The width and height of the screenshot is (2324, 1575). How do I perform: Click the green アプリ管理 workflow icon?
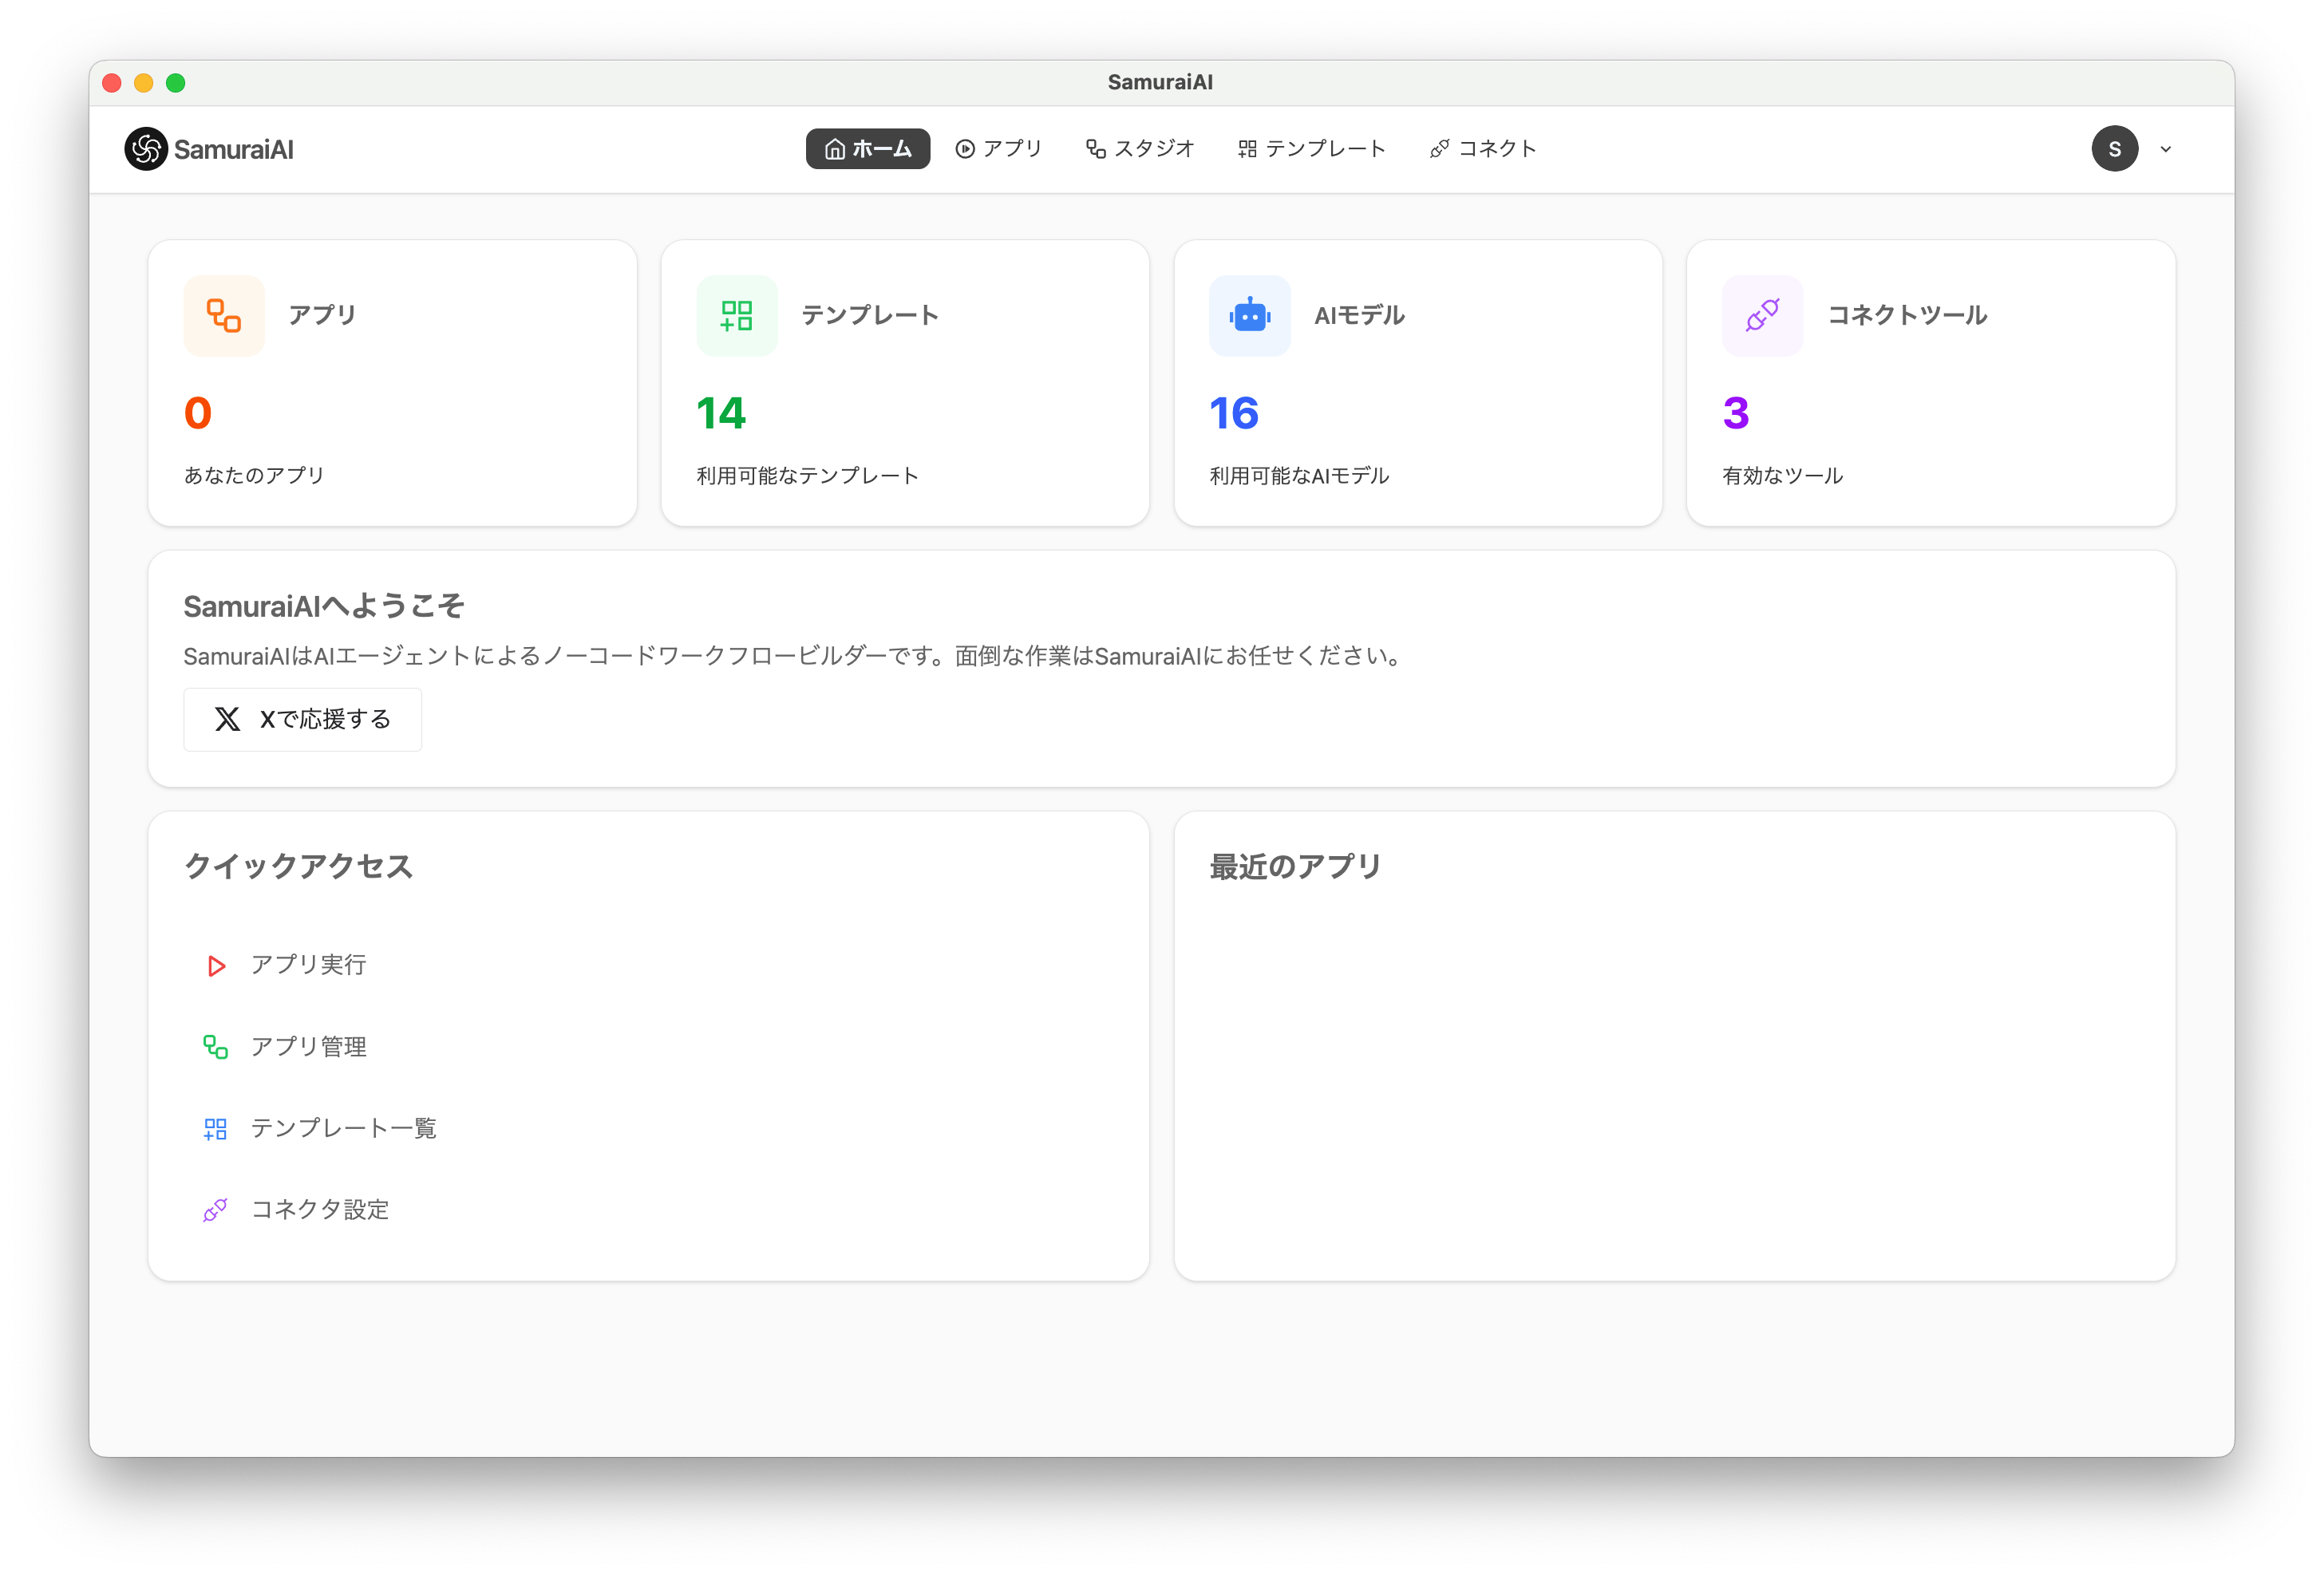(216, 1047)
